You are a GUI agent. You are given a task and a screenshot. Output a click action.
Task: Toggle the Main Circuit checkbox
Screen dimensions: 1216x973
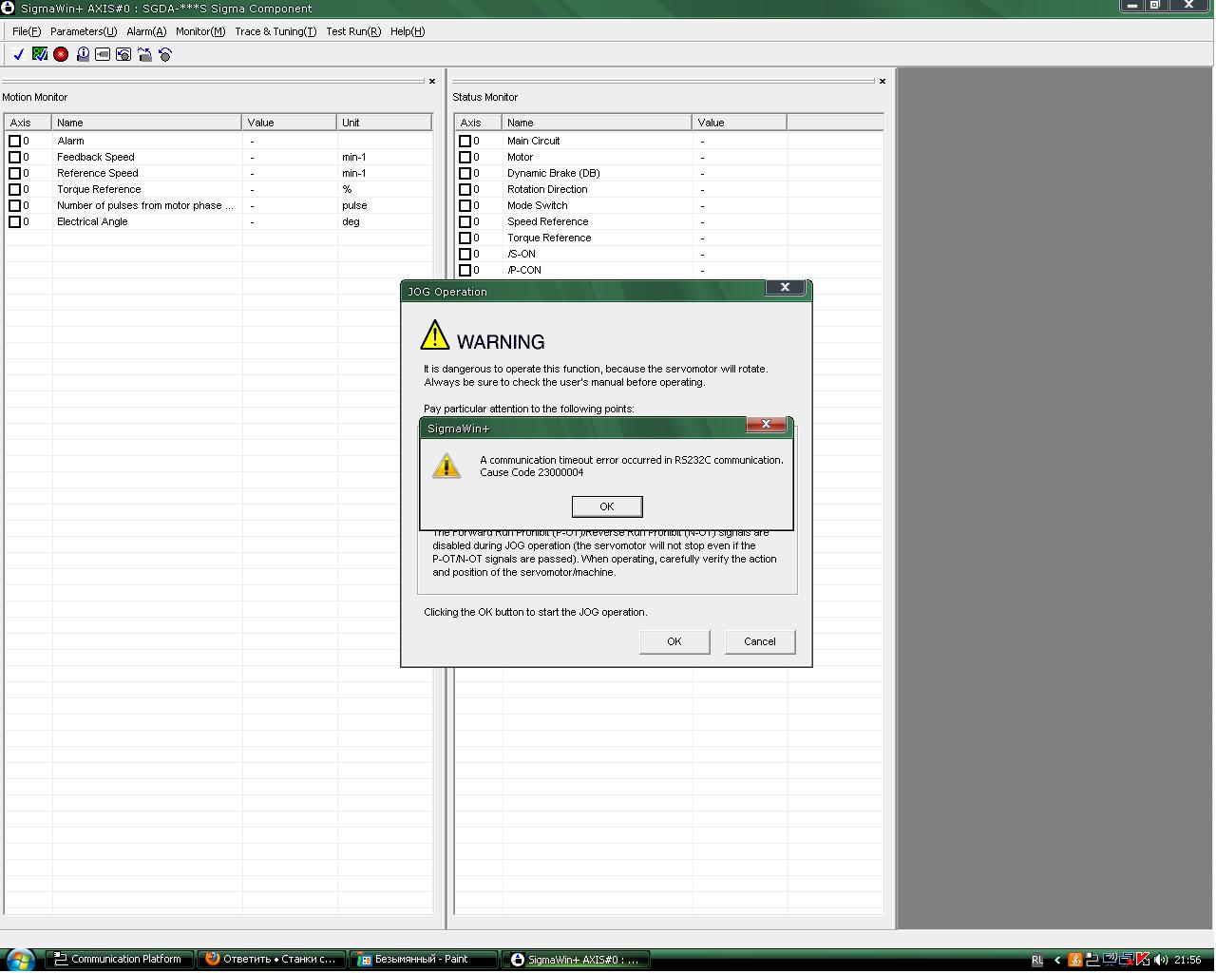coord(465,141)
